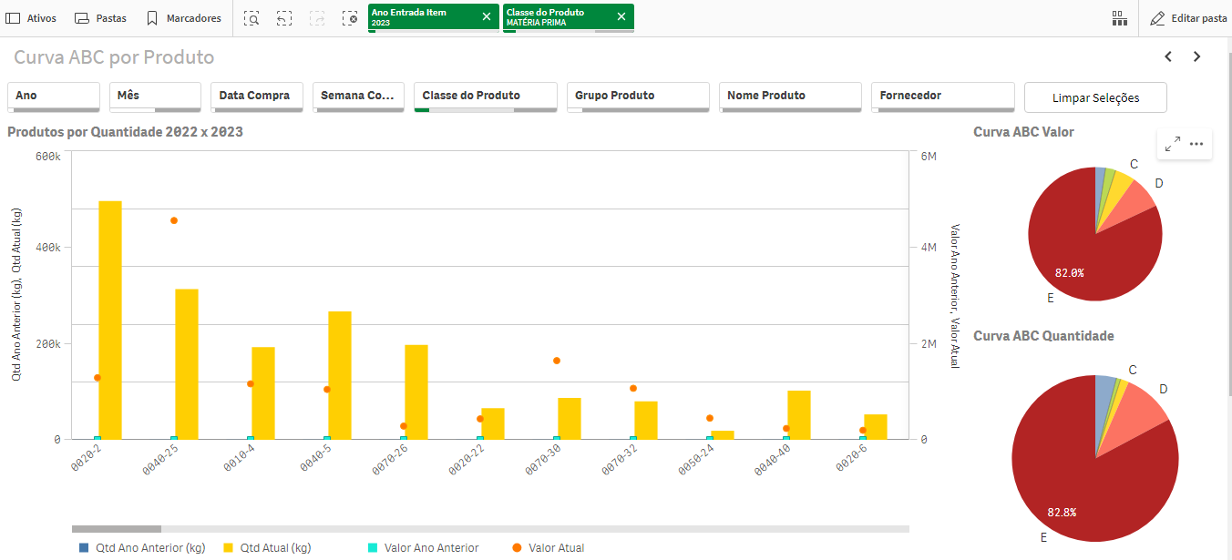Viewport: 1232px width, 560px height.
Task: Go to next sheet arrow
Action: tap(1197, 56)
